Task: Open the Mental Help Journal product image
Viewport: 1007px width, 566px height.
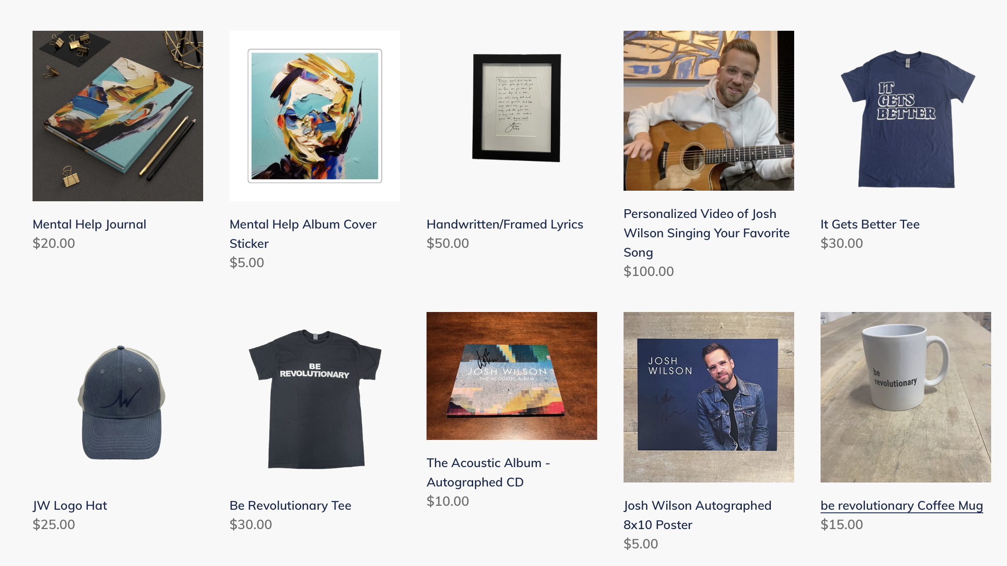Action: [x=118, y=116]
